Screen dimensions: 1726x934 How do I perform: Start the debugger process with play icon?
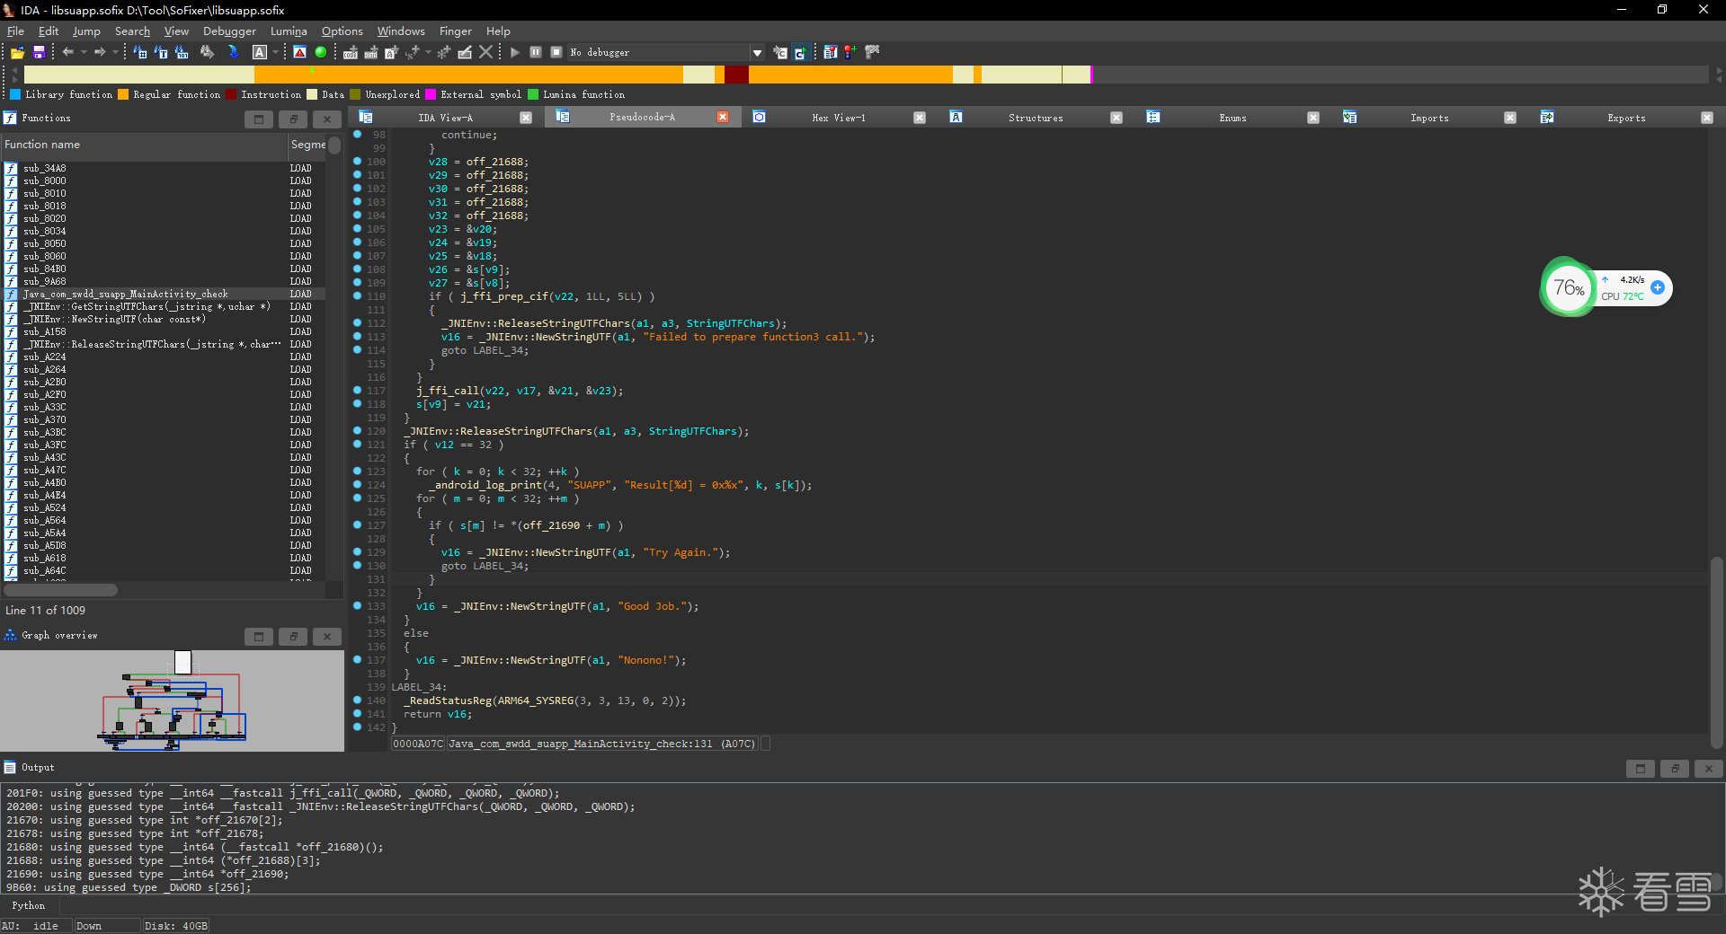click(515, 53)
